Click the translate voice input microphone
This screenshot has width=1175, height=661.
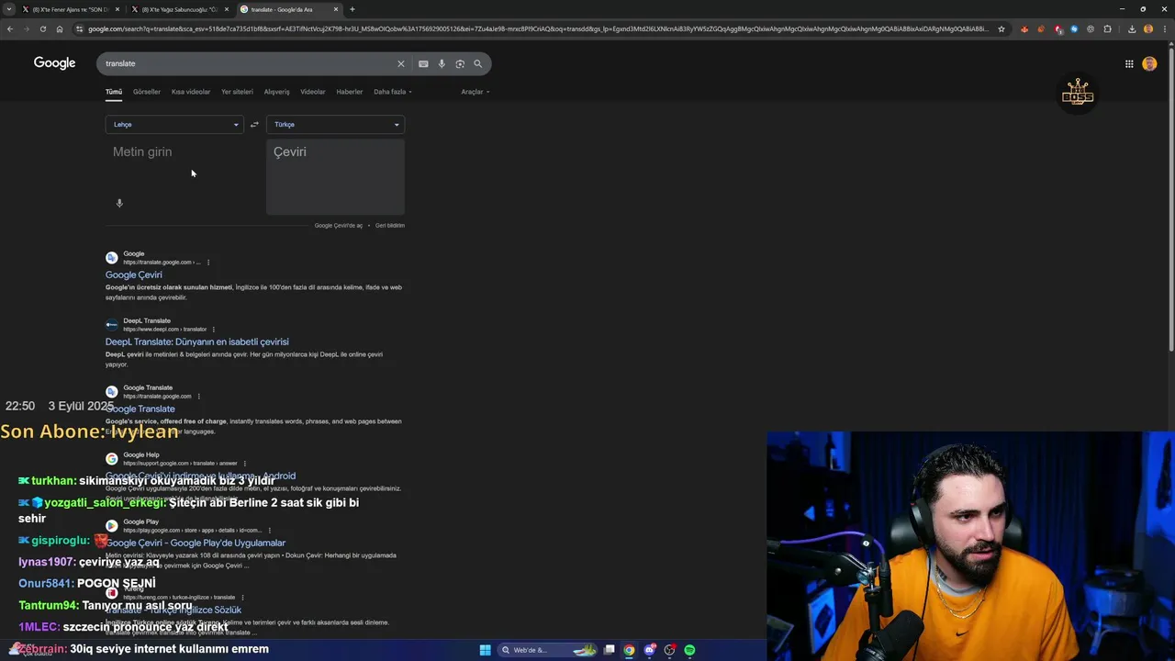coord(119,203)
